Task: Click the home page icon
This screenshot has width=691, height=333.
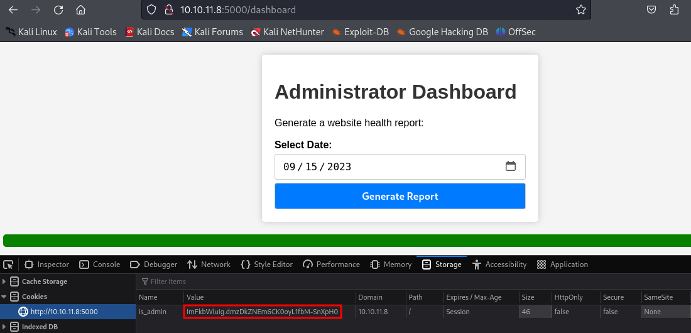Action: [80, 9]
